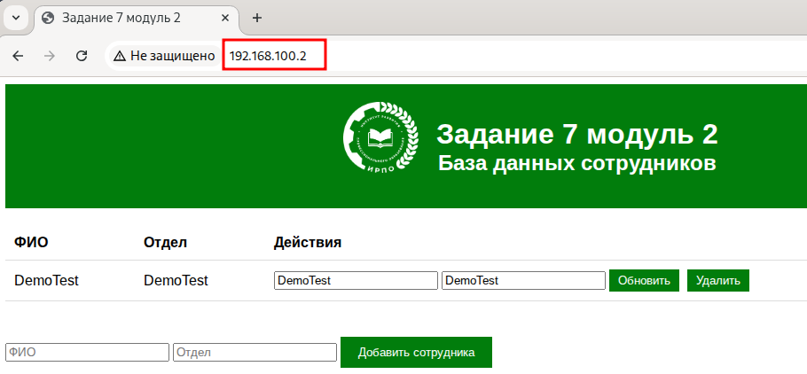Focus the first DemoTest edit field
The height and width of the screenshot is (374, 807).
tap(356, 280)
